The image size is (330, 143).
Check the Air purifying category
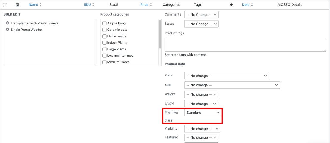point(104,23)
